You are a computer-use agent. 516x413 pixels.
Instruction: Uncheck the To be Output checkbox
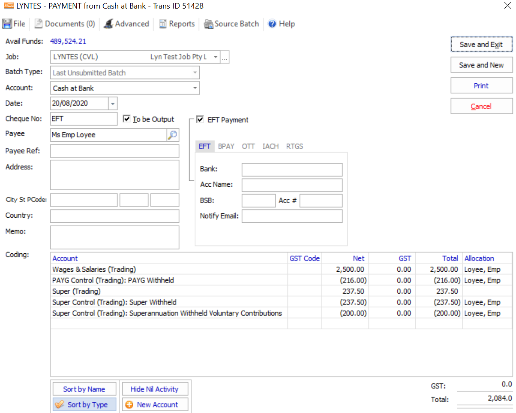126,119
